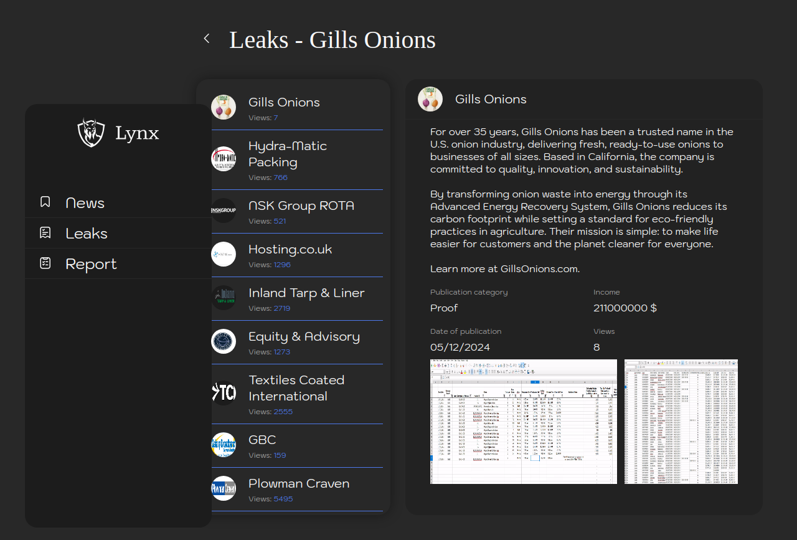The height and width of the screenshot is (540, 797).
Task: Click the Gills Onions title in the list
Action: point(284,102)
